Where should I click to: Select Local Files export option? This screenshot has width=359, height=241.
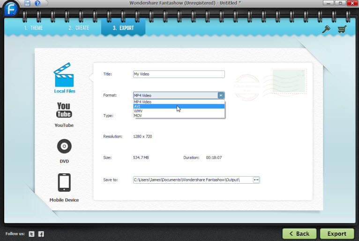pos(64,78)
